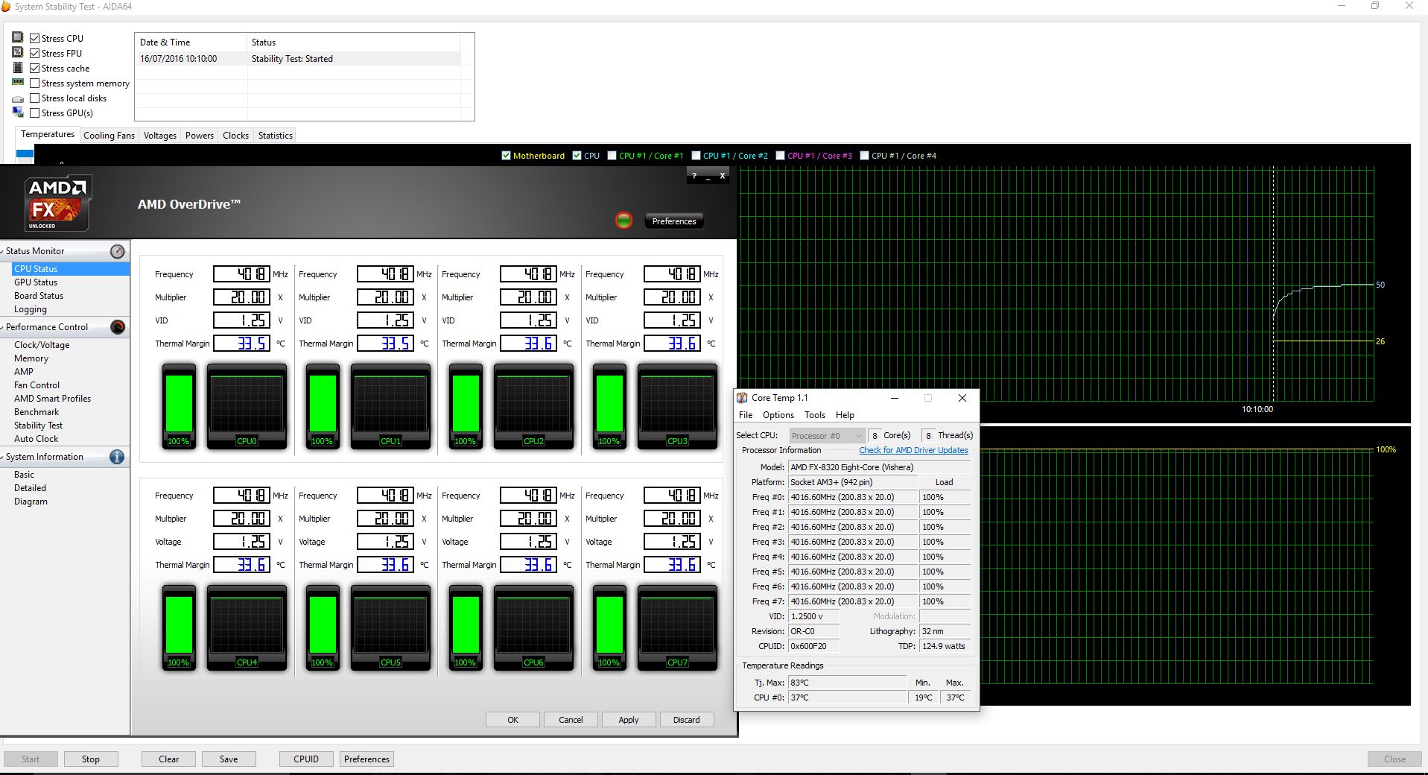Screen dimensions: 1428x775
Task: Click the Performance Control dial icon
Action: 118,327
